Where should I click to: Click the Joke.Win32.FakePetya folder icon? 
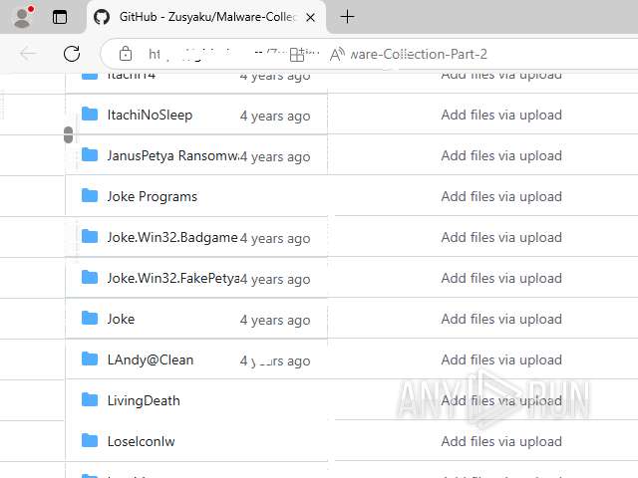(x=90, y=277)
